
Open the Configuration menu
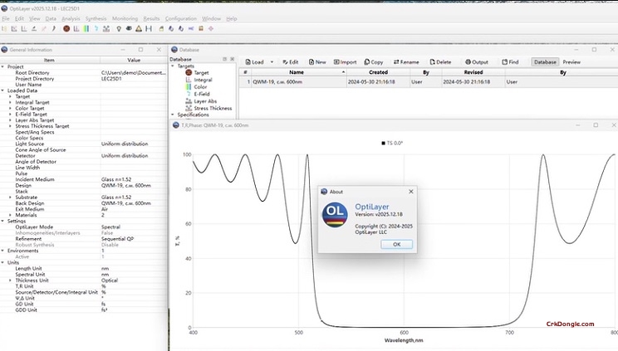(x=180, y=18)
